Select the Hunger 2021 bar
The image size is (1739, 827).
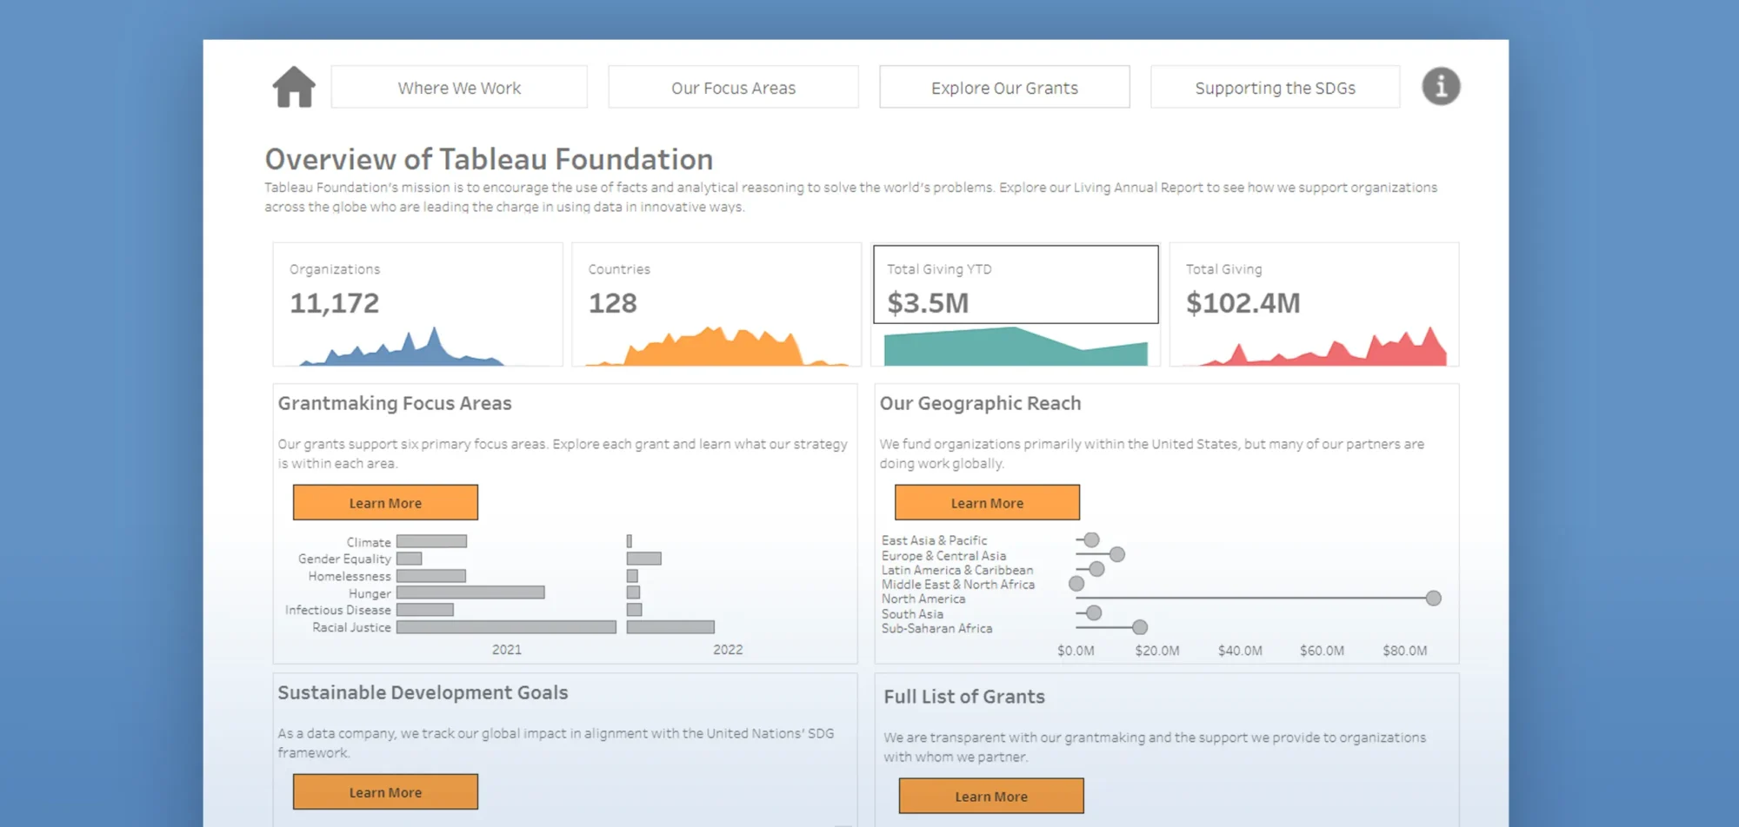(470, 592)
